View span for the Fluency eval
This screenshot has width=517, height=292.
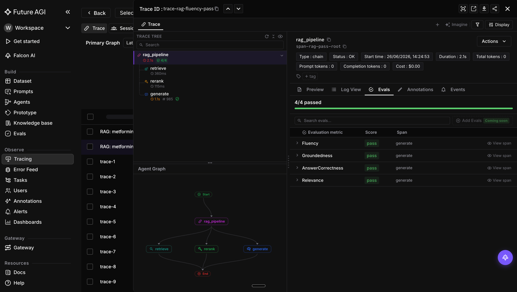(x=499, y=143)
